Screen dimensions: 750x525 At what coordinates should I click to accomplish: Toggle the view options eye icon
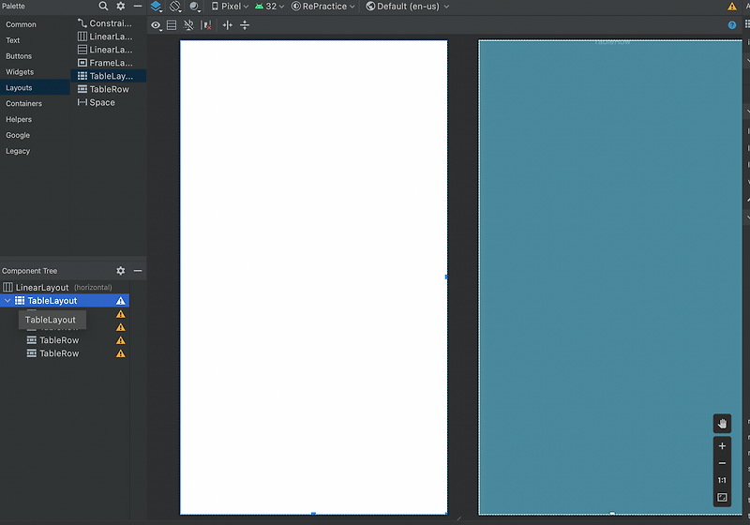pyautogui.click(x=156, y=25)
